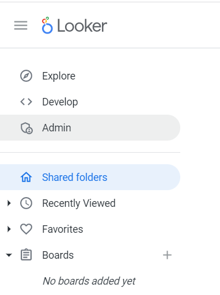The width and height of the screenshot is (220, 295).
Task: Go to Shared folders
Action: click(90, 177)
